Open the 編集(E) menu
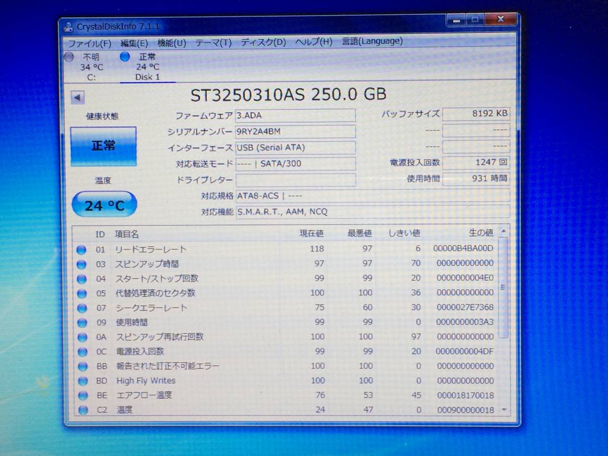Image resolution: width=608 pixels, height=456 pixels. (x=134, y=43)
